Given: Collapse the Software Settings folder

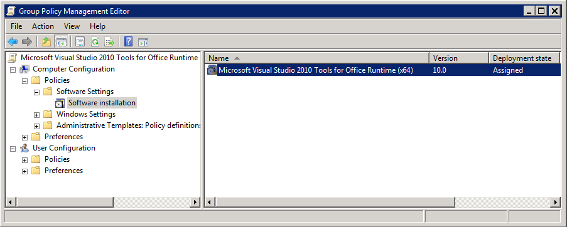Looking at the screenshot, I should (x=36, y=92).
